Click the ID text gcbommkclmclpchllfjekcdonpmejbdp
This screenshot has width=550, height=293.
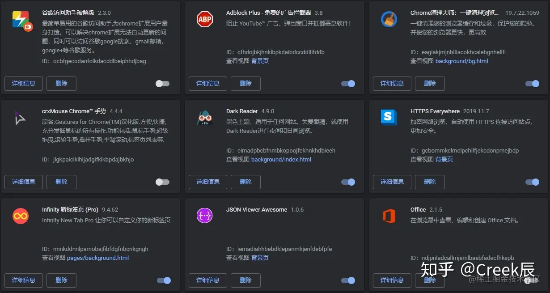click(x=470, y=150)
